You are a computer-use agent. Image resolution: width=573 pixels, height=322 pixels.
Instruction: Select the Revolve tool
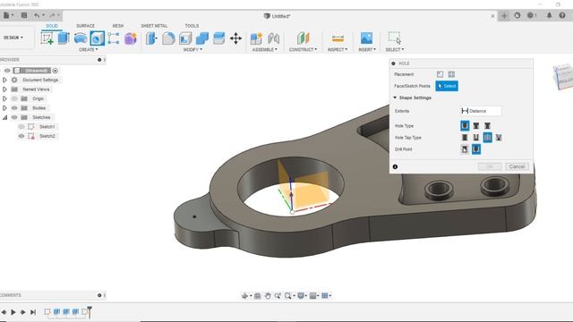coord(81,38)
